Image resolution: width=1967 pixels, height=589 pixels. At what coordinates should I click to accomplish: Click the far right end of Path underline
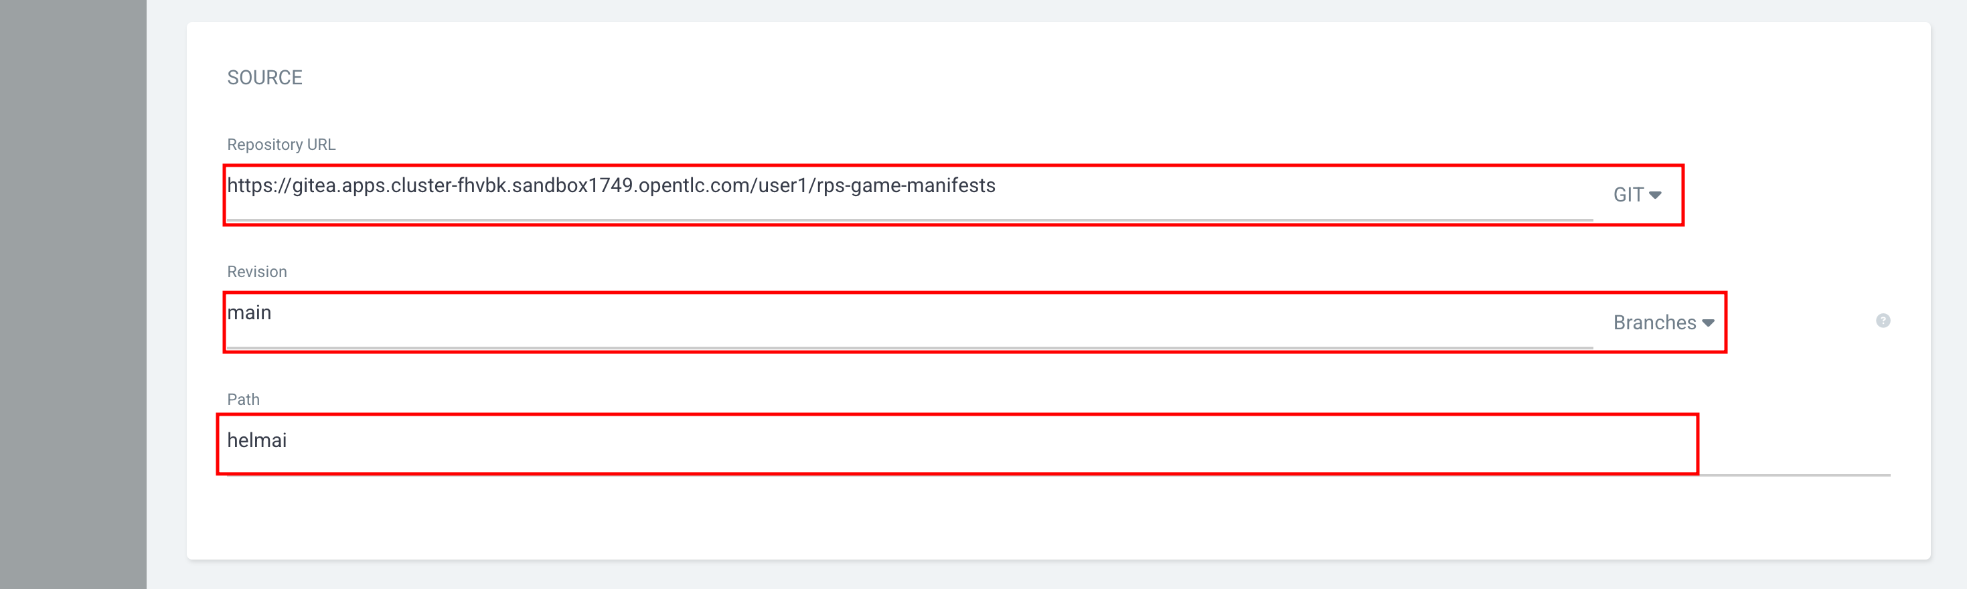1886,475
